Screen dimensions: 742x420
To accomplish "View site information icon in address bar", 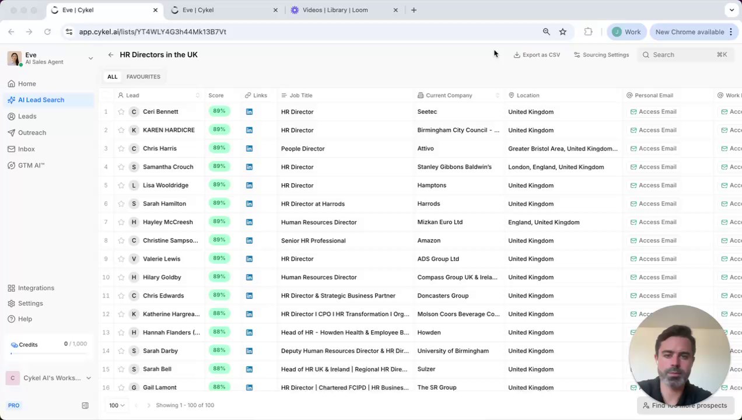I will coord(69,32).
